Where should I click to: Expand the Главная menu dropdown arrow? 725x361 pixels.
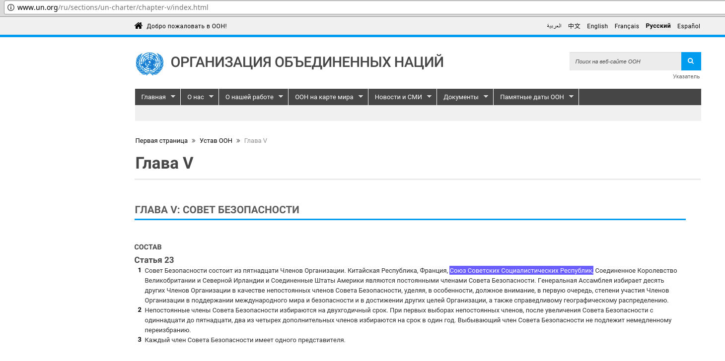click(x=173, y=97)
